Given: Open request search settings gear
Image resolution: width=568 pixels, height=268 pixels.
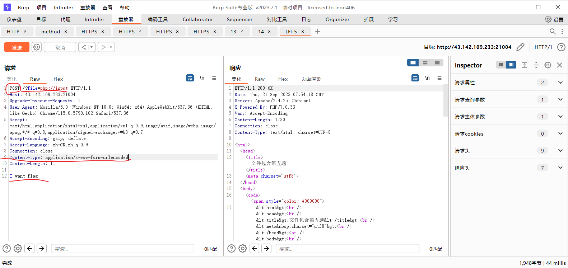Looking at the screenshot, I should pos(18,248).
